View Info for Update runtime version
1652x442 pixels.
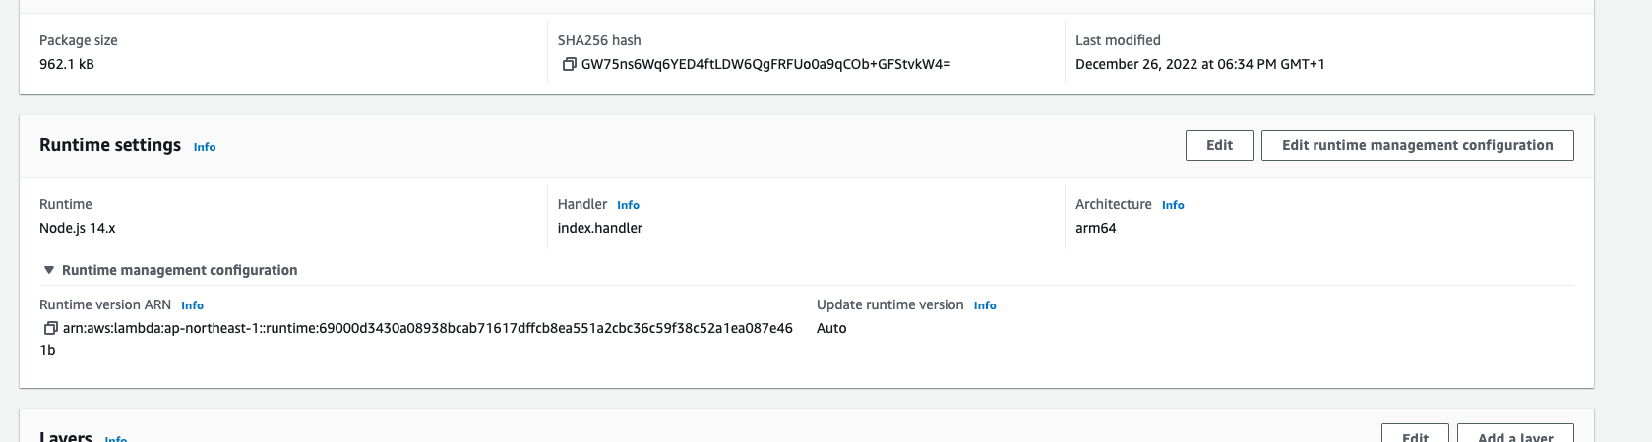tap(985, 305)
